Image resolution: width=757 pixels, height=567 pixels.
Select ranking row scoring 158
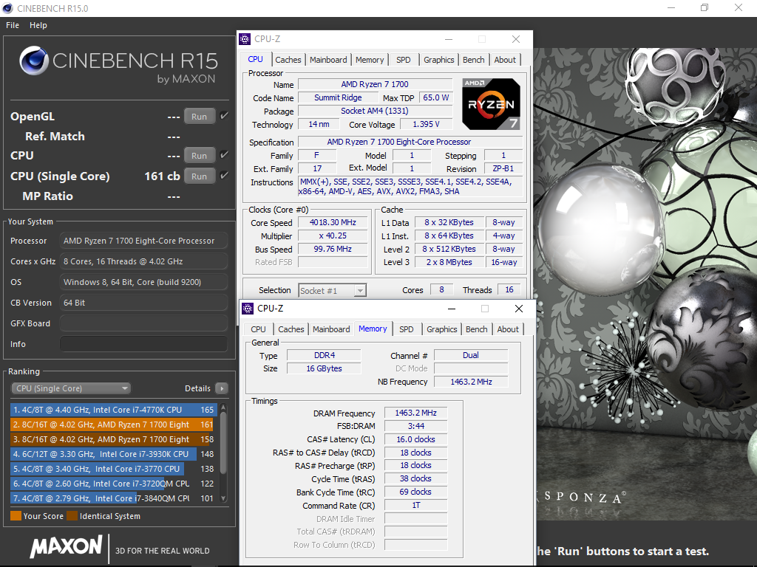(x=113, y=439)
